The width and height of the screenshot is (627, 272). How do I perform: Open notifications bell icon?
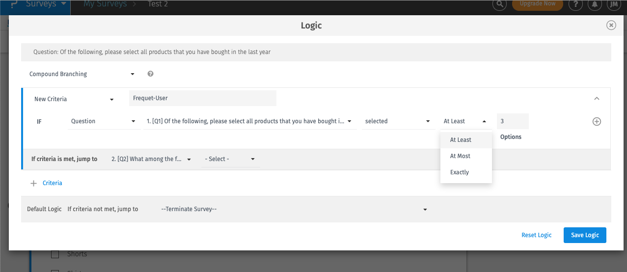point(595,4)
